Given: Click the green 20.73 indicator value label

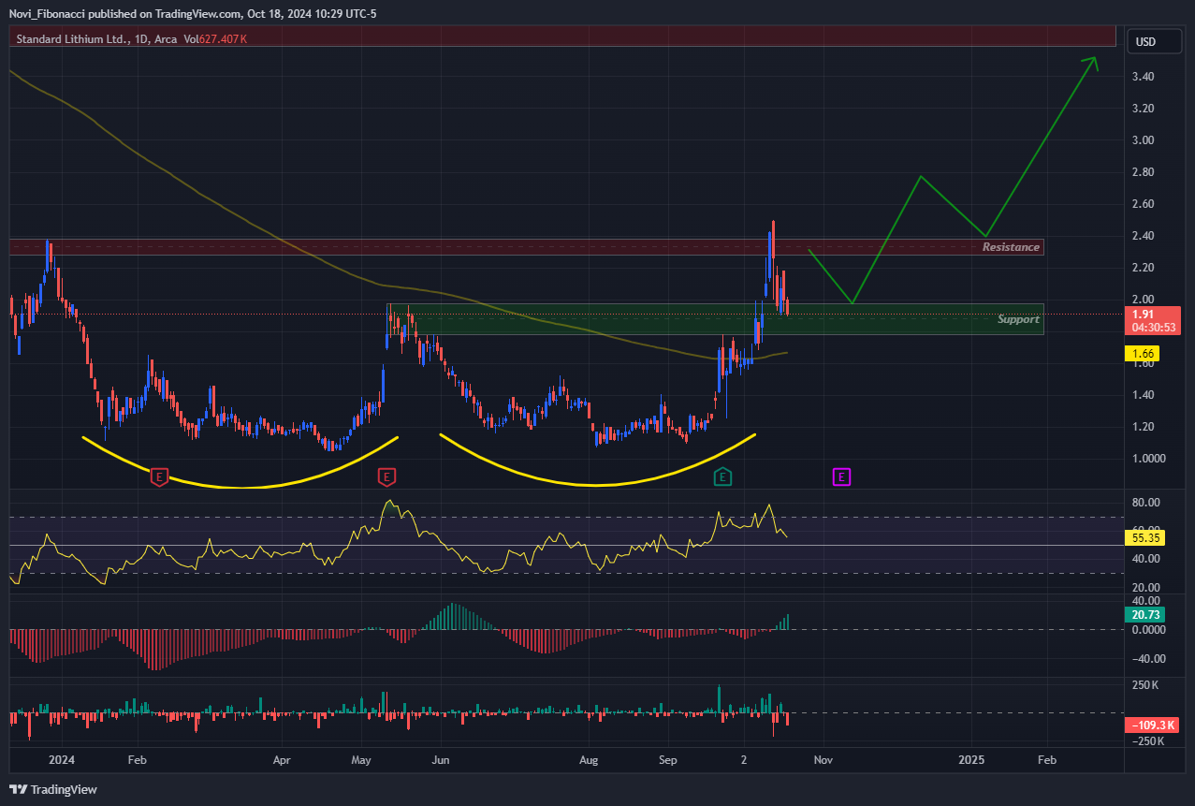Looking at the screenshot, I should point(1147,613).
